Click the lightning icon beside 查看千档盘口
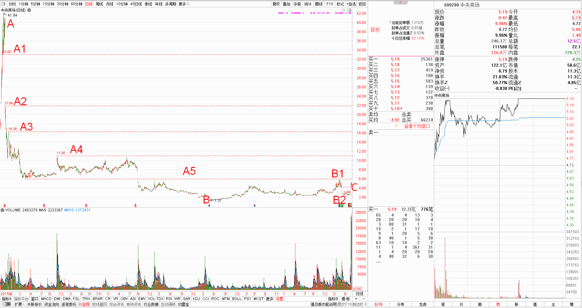The image size is (582, 308). pyautogui.click(x=396, y=126)
